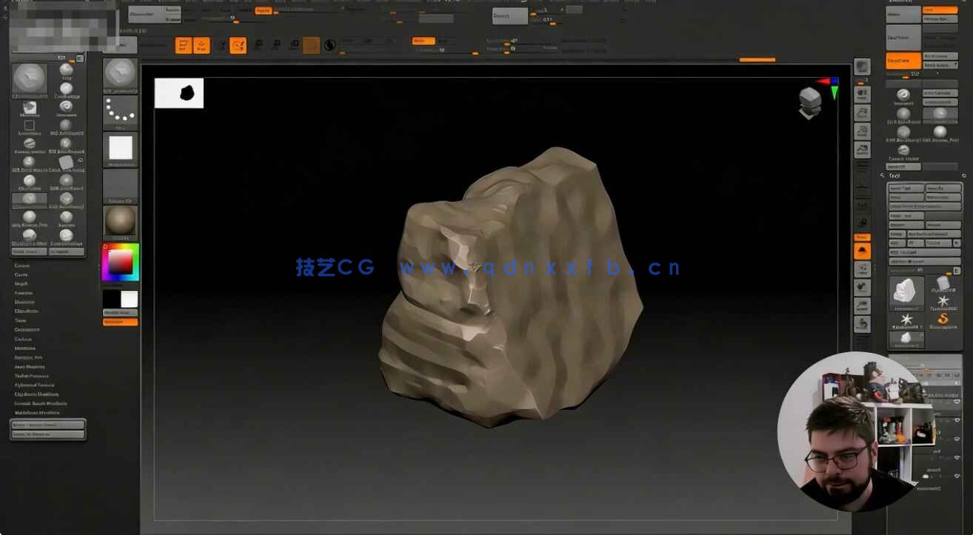Collapse the Tool palette header

click(x=895, y=176)
